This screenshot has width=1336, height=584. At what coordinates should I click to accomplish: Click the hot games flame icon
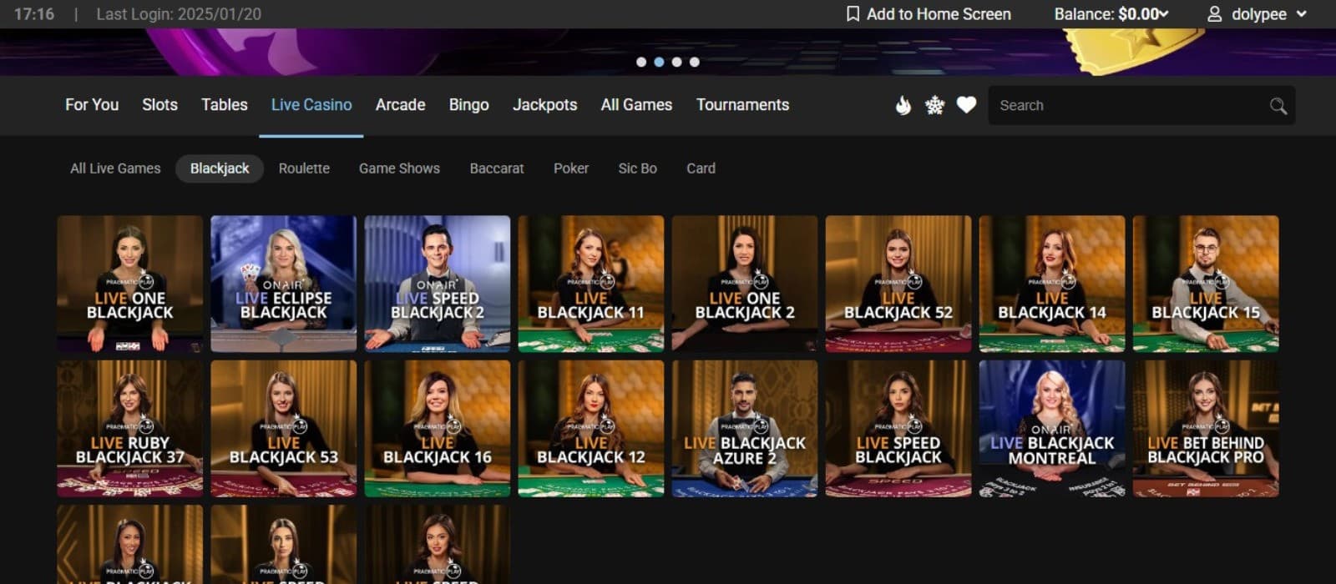point(903,105)
